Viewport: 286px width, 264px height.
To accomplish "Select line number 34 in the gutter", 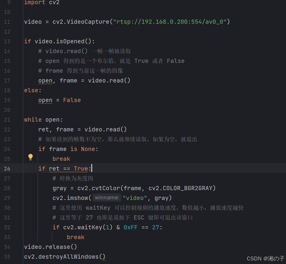I will 7,247.
